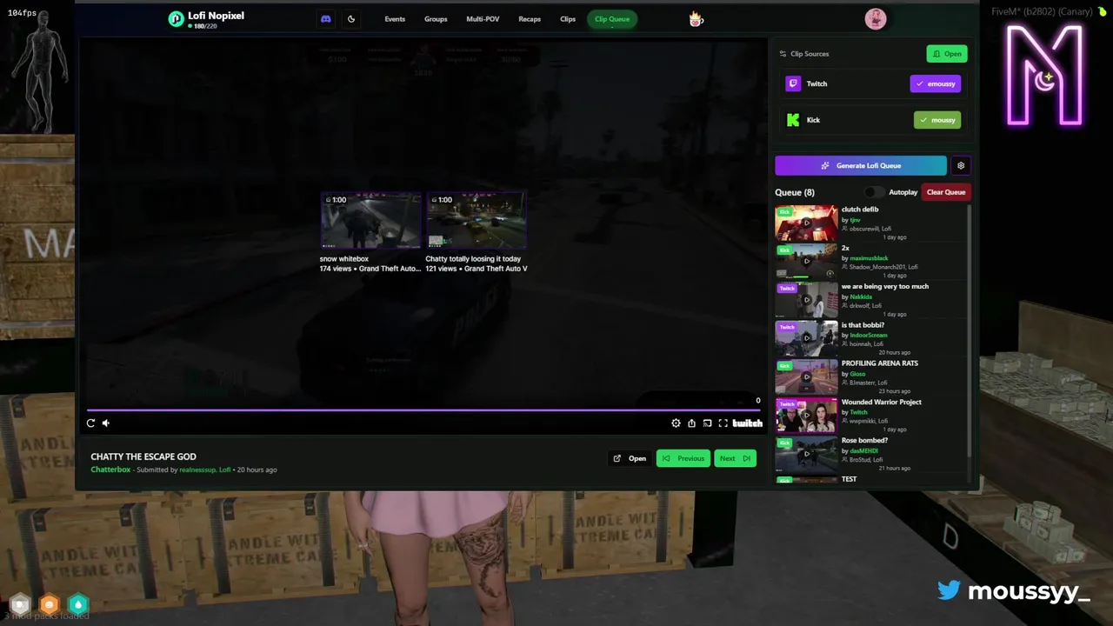The width and height of the screenshot is (1113, 626).
Task: Open streamer link tjov
Action: pyautogui.click(x=855, y=220)
